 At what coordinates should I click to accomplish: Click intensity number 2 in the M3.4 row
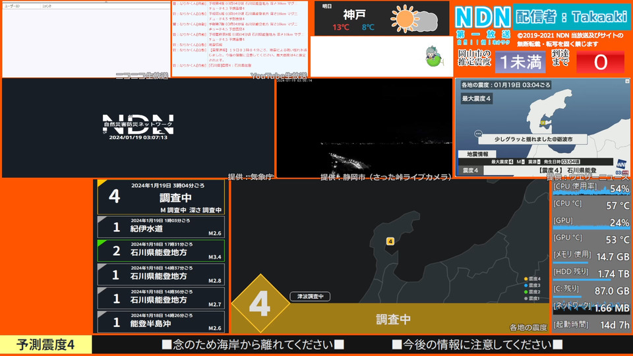click(x=116, y=251)
